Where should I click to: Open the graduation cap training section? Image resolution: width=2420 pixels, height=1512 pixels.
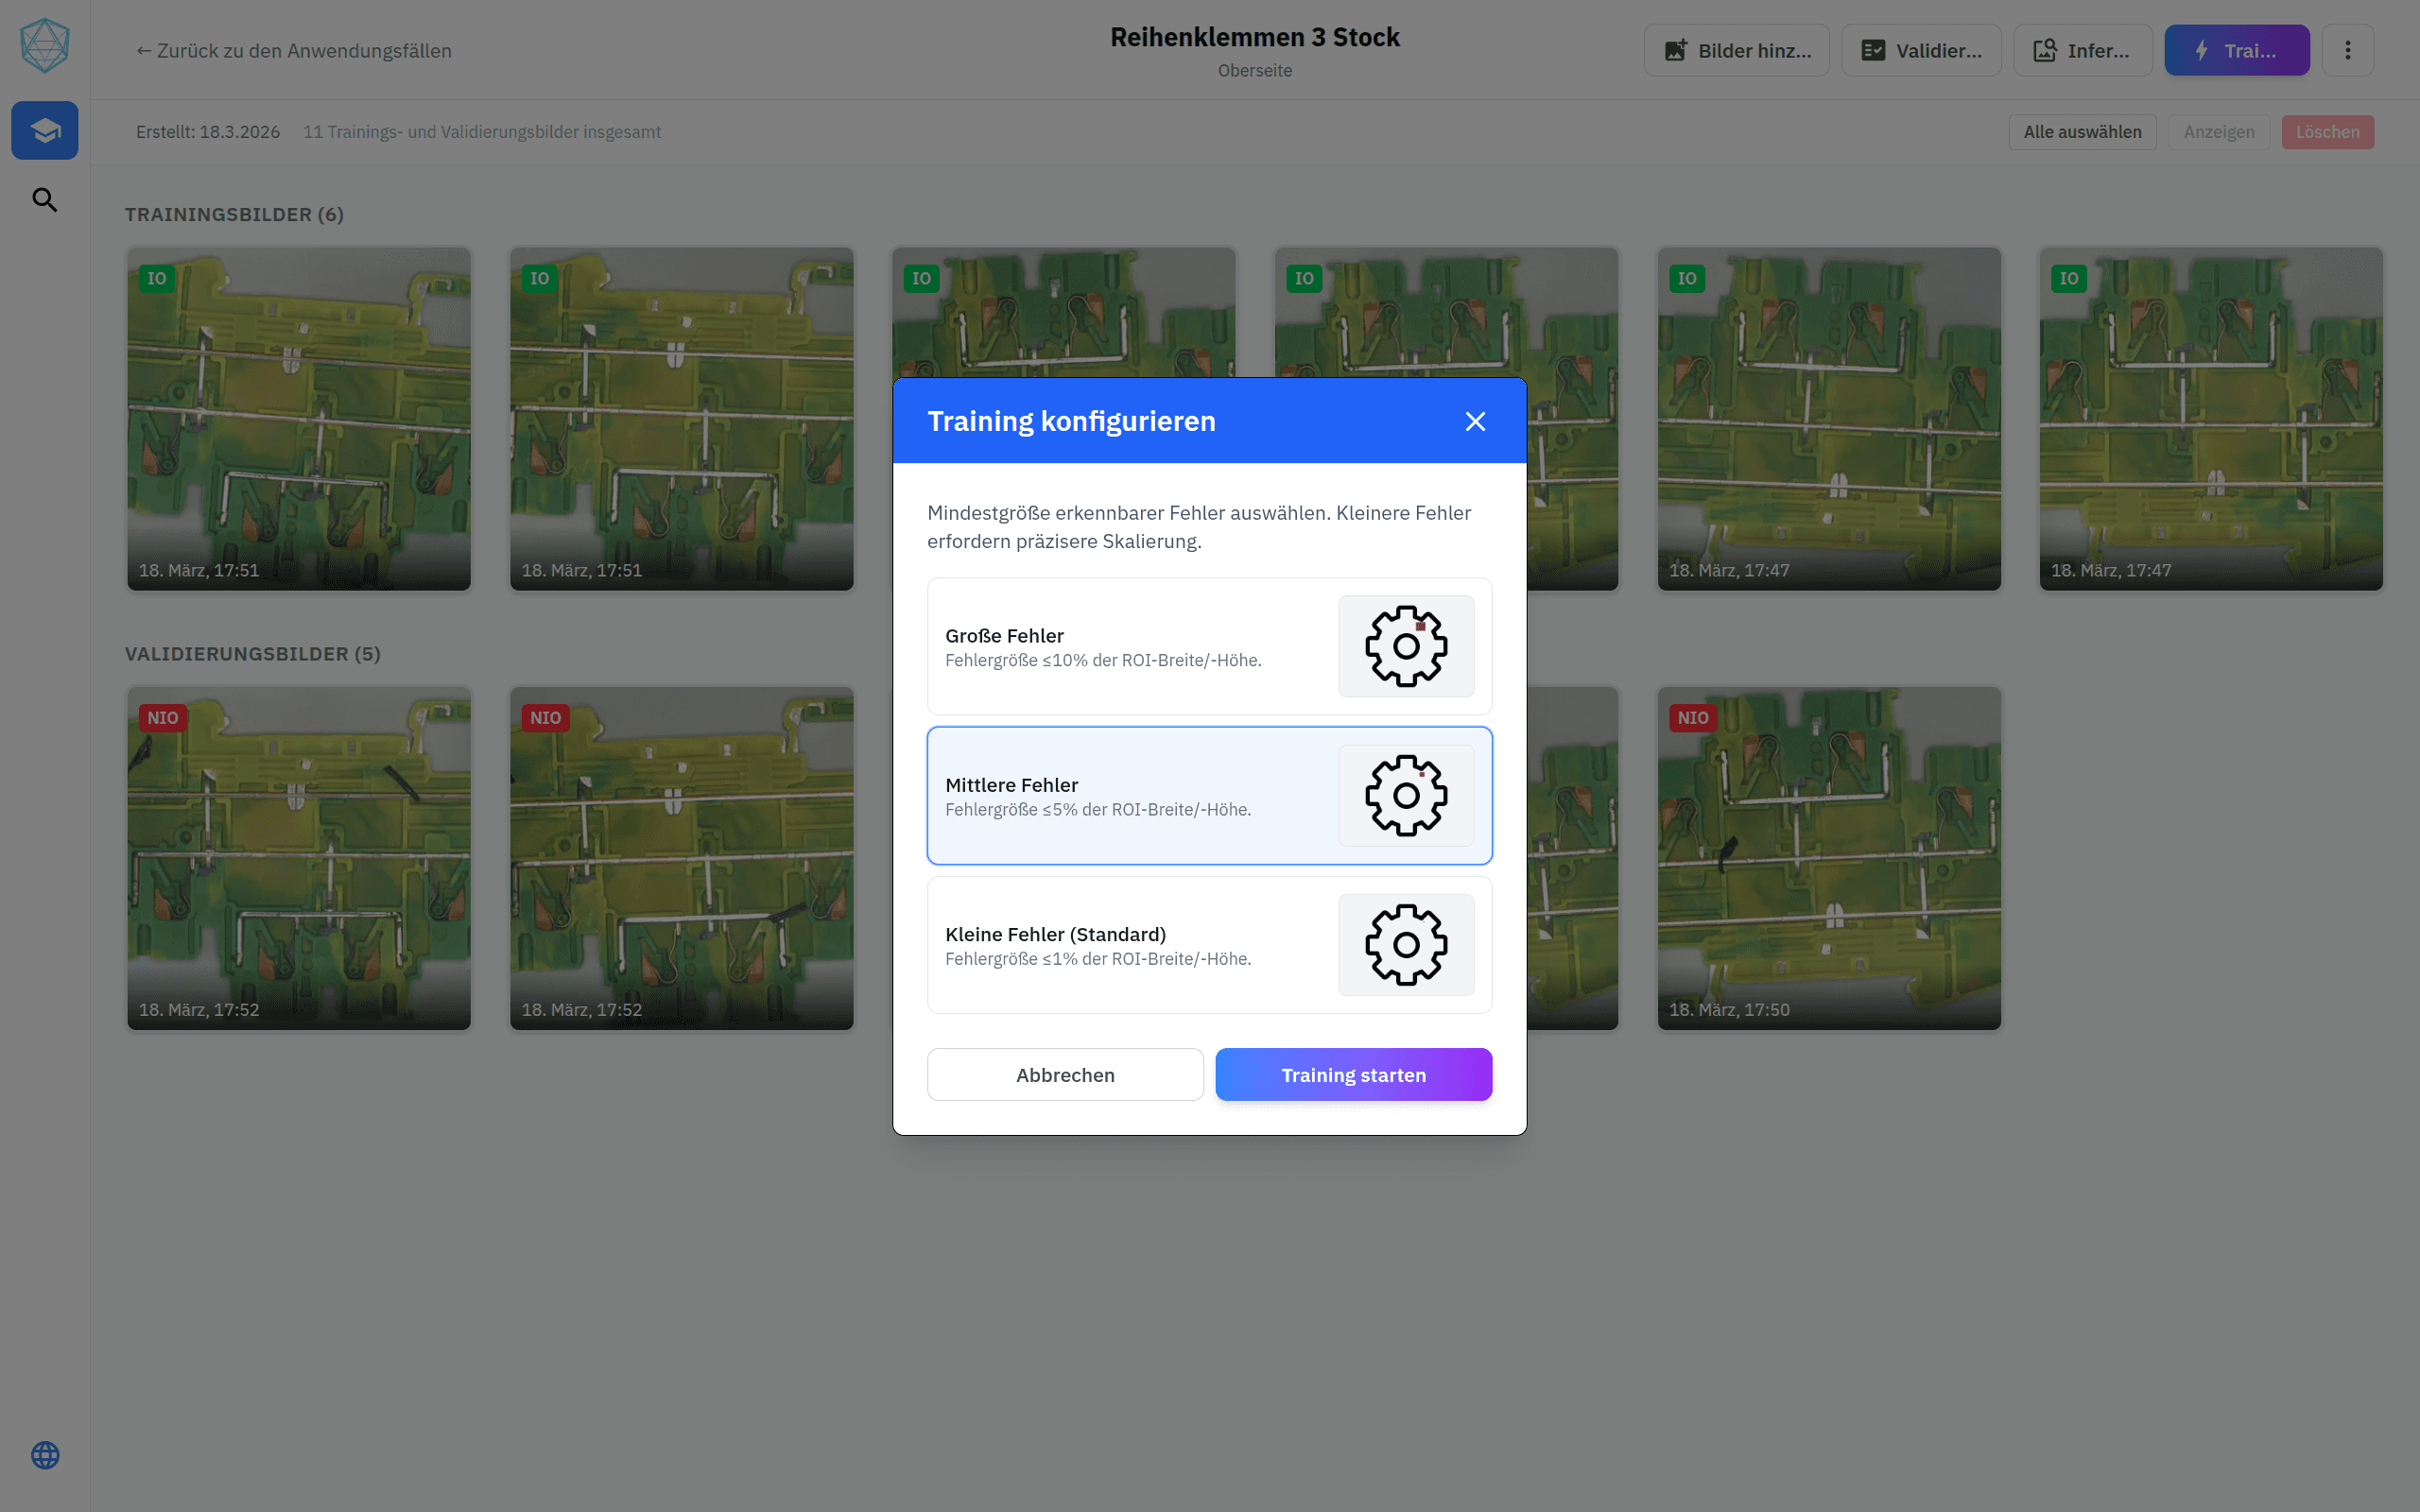click(x=45, y=130)
